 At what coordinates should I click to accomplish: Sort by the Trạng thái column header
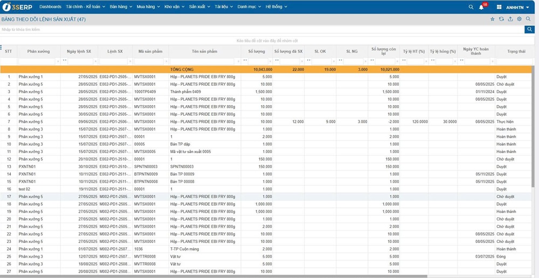point(515,51)
